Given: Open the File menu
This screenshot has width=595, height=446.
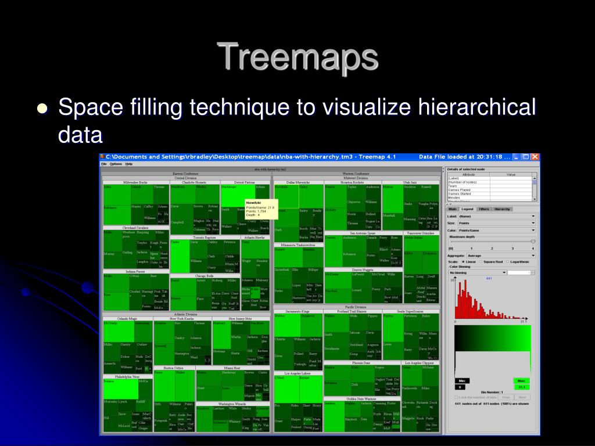Looking at the screenshot, I should (x=104, y=164).
